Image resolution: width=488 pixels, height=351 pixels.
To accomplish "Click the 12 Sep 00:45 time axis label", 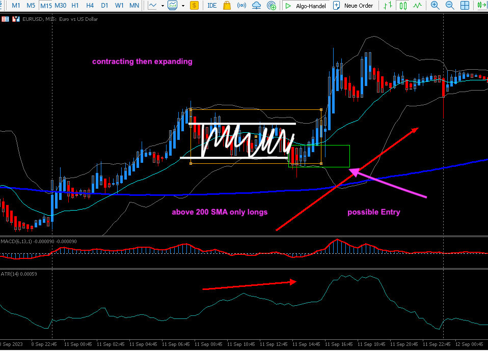I will point(469,344).
